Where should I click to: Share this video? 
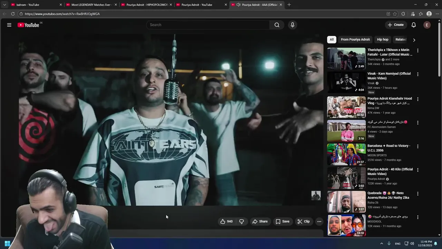pos(260,221)
